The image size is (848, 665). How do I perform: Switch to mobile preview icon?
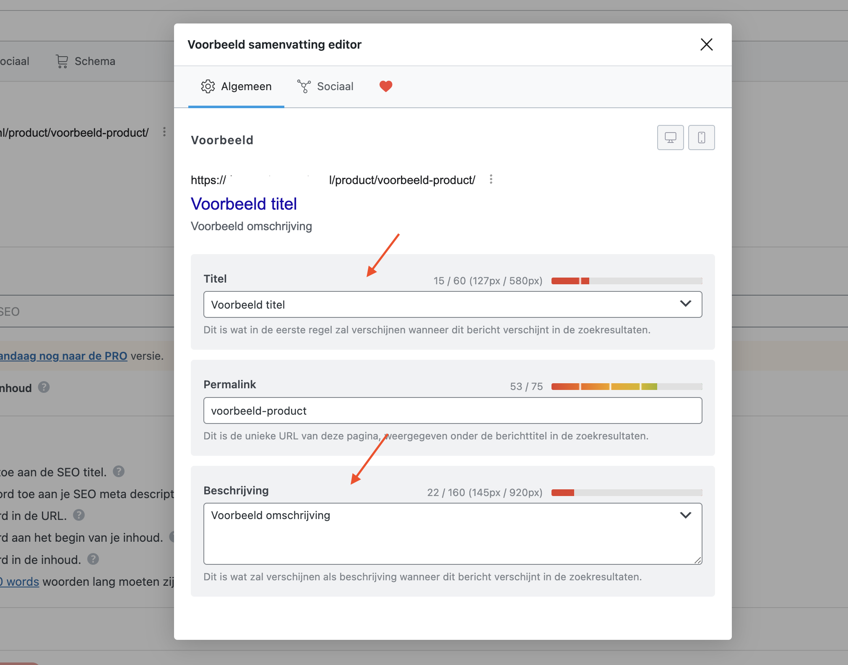pos(701,138)
